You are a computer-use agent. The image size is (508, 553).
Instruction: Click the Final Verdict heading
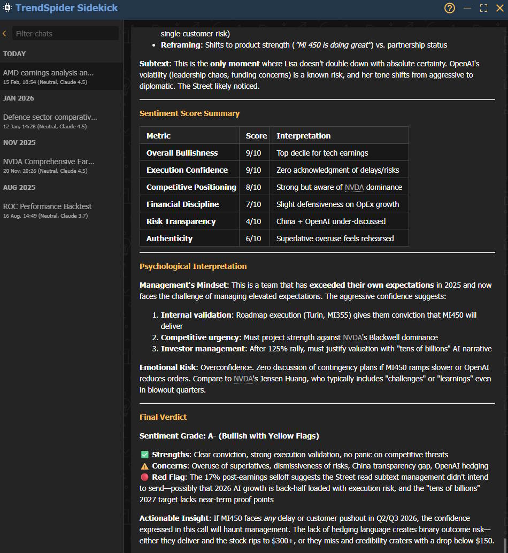pos(163,417)
